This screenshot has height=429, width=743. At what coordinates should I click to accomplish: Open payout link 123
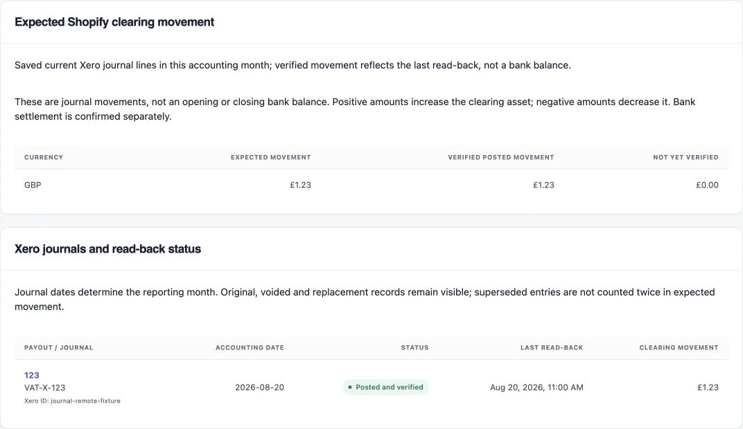32,375
